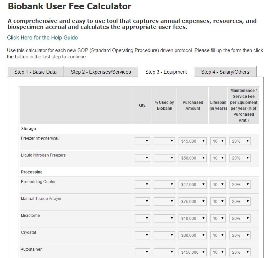Open the Help Guide link

(x=42, y=38)
